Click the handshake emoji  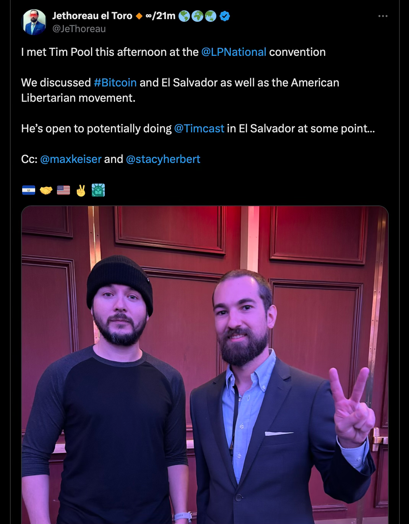pyautogui.click(x=46, y=190)
